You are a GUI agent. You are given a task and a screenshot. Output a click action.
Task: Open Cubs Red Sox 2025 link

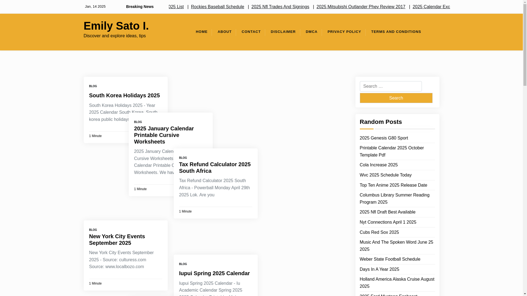tap(379, 232)
